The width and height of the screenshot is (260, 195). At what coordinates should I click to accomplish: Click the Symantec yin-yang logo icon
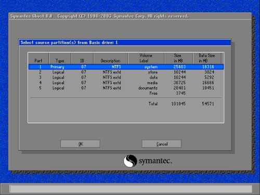[x=130, y=161]
